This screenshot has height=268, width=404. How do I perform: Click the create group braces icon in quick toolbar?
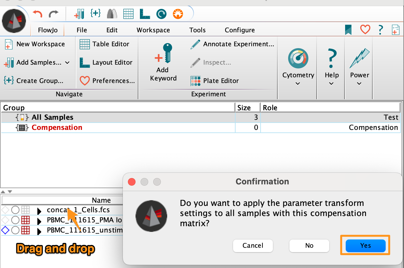tap(95, 13)
